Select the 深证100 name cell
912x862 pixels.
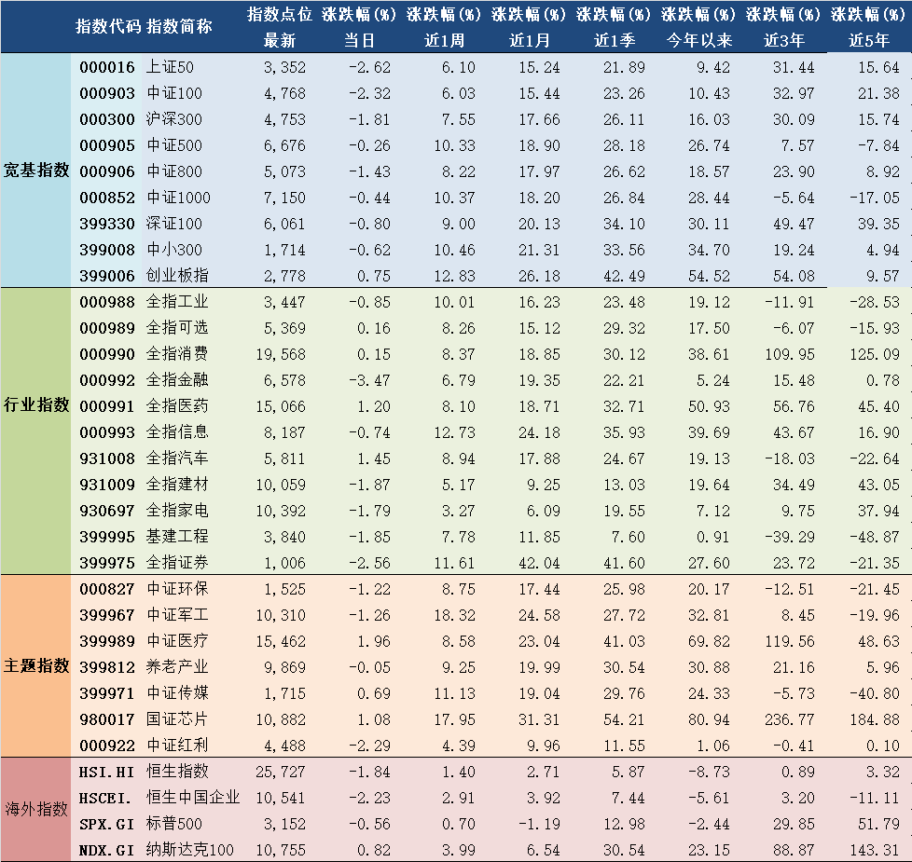[x=173, y=224]
